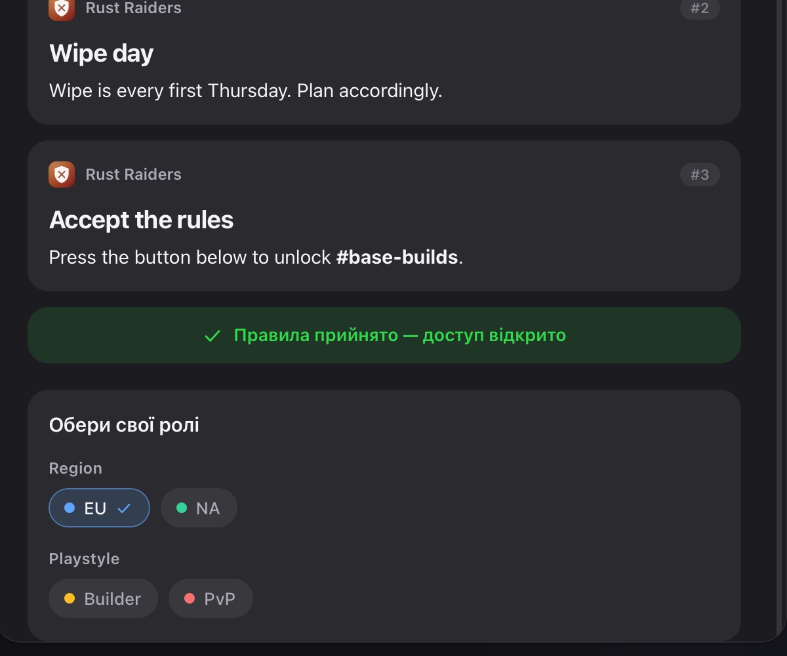Enable the Builder playstyle role
787x656 pixels.
point(104,598)
